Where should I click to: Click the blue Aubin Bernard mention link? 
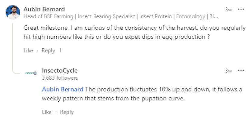tap(63, 89)
